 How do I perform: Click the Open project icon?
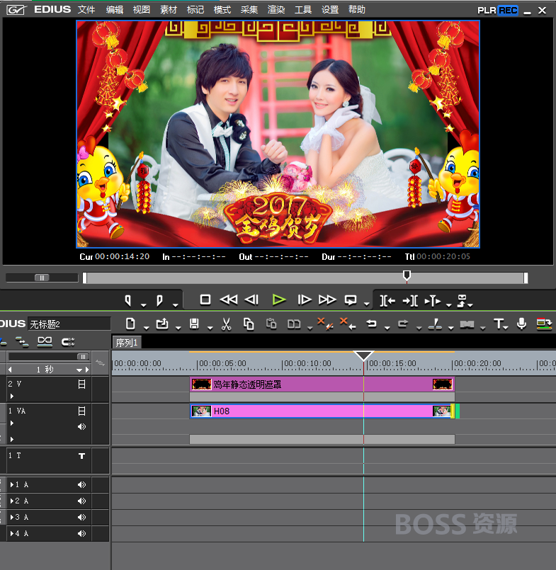coord(162,324)
